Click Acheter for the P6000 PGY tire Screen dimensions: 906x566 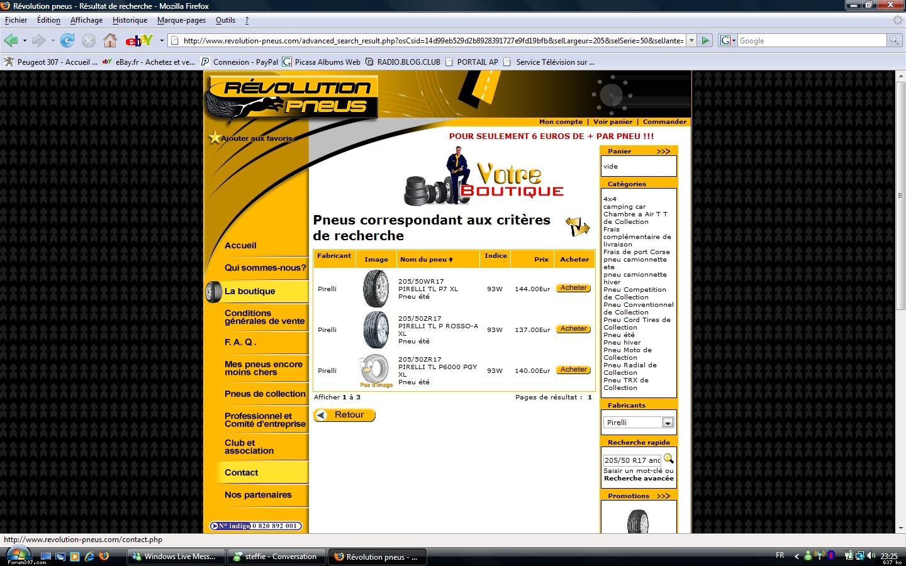(x=574, y=370)
